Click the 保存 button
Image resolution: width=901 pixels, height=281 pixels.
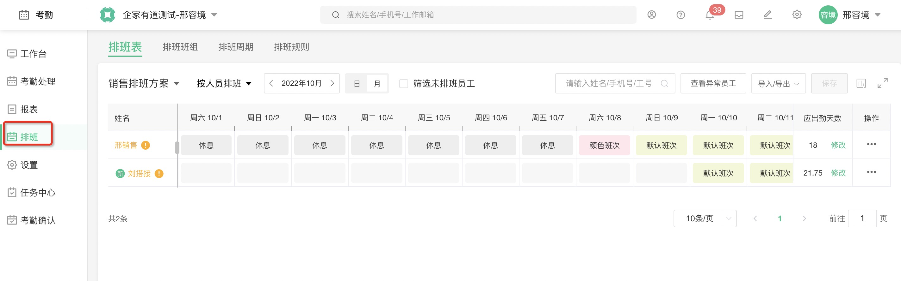pos(829,83)
